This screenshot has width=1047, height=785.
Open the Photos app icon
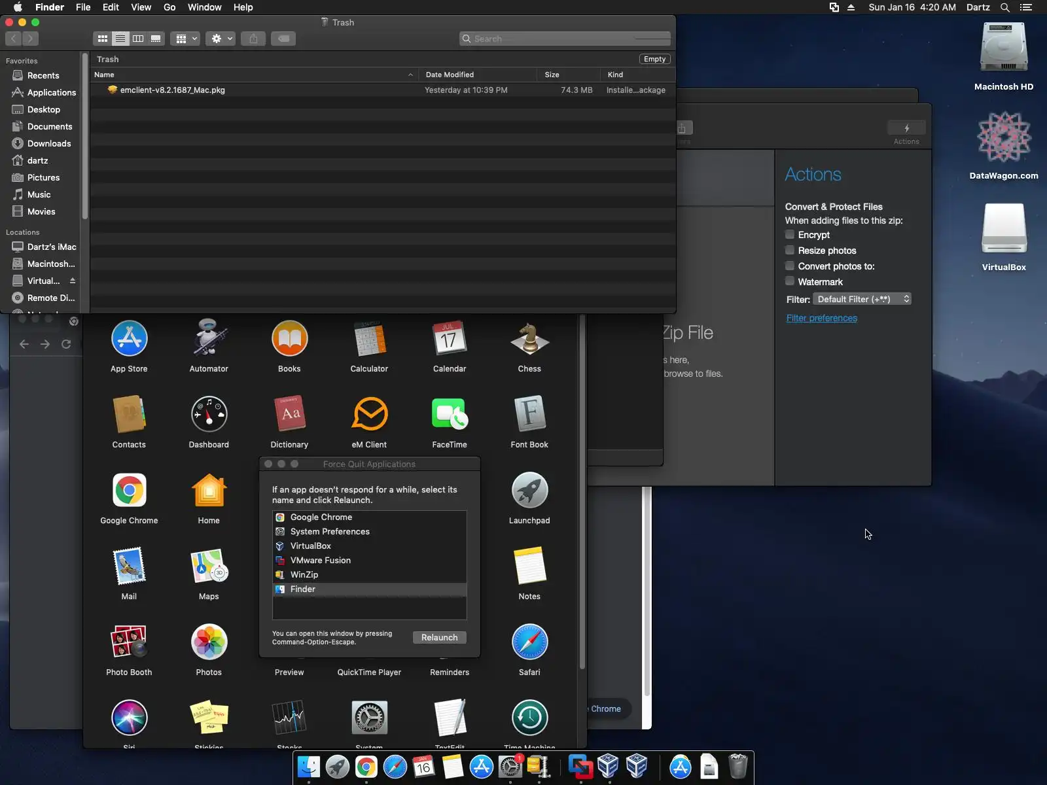coord(209,642)
